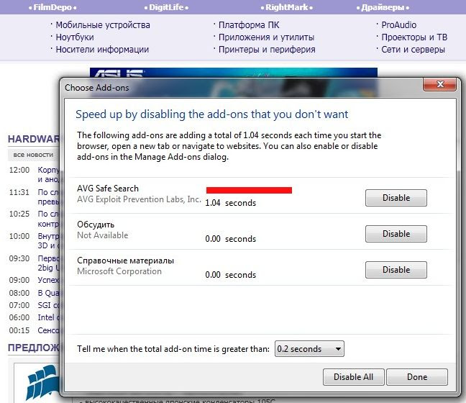Click the ASUS banner advertisement

pyautogui.click(x=234, y=73)
